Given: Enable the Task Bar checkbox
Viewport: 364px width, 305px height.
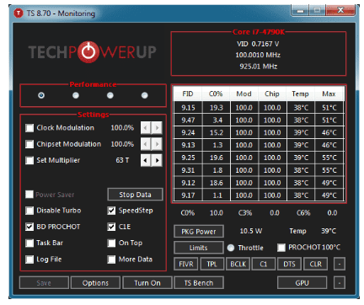Looking at the screenshot, I should (29, 243).
